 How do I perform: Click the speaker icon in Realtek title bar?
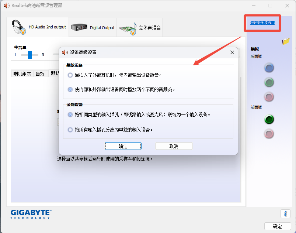pyautogui.click(x=7, y=6)
